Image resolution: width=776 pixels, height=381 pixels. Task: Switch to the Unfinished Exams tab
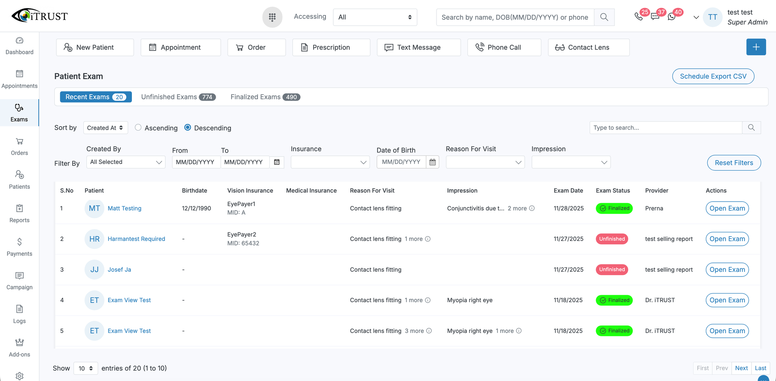pos(178,97)
